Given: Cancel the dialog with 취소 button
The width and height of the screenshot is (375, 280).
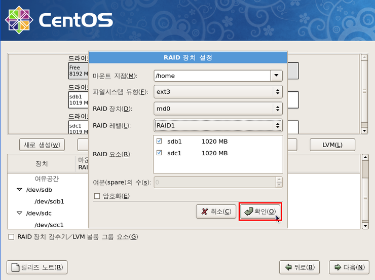Looking at the screenshot, I should pyautogui.click(x=216, y=212).
